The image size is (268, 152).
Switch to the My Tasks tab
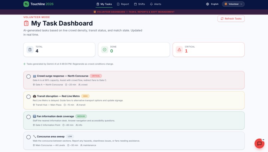click(104, 4)
